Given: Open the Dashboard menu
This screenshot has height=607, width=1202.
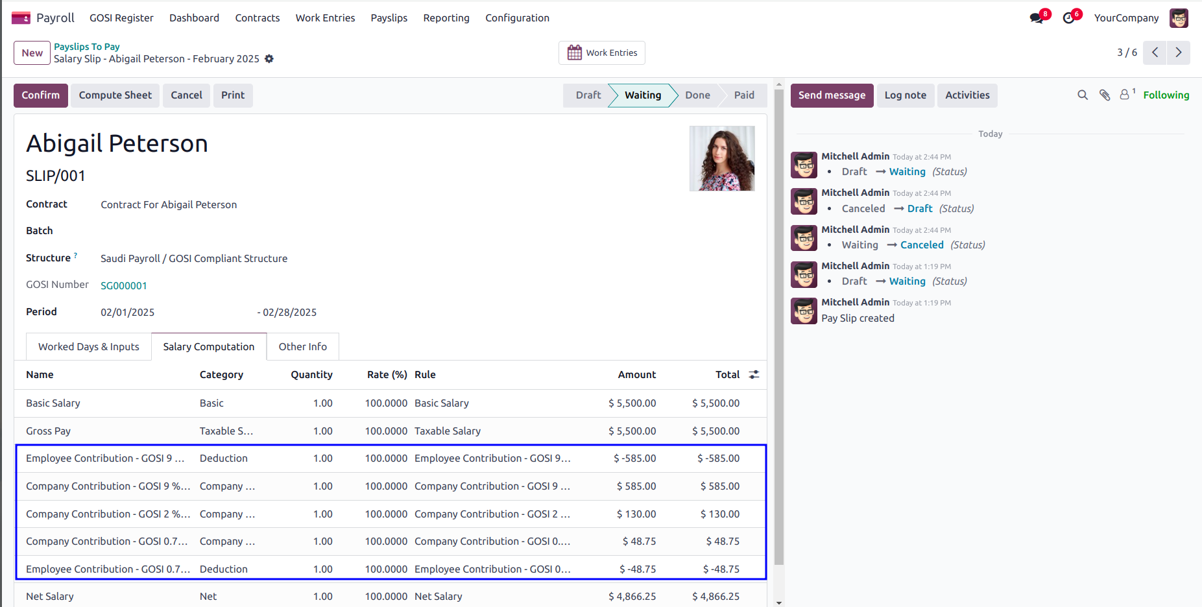Looking at the screenshot, I should tap(194, 18).
